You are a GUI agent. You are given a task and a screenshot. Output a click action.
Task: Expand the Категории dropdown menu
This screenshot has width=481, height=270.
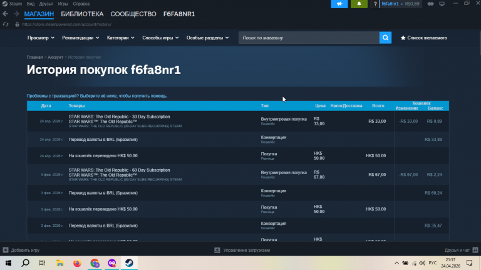tap(120, 38)
